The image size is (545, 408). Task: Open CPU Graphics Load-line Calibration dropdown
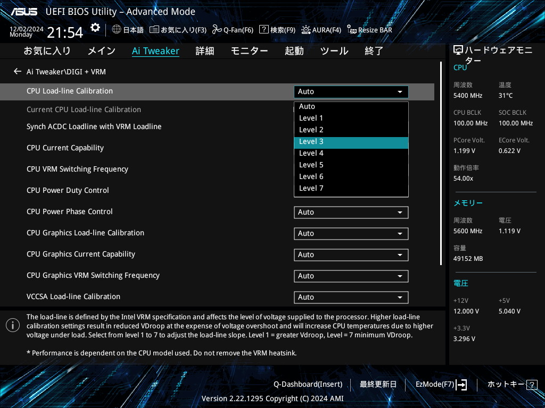pos(351,234)
